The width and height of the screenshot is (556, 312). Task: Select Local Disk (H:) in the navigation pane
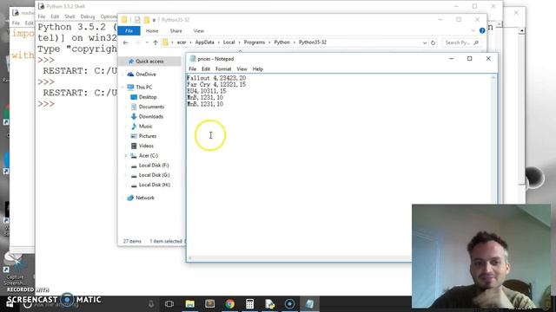155,185
